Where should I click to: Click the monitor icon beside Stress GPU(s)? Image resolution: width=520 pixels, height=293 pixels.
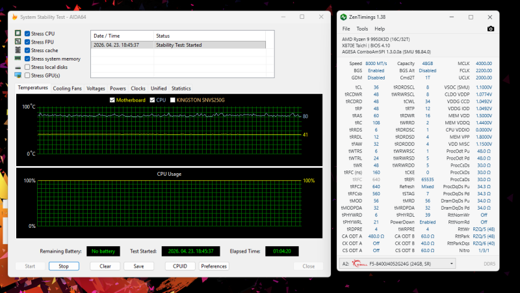18,76
